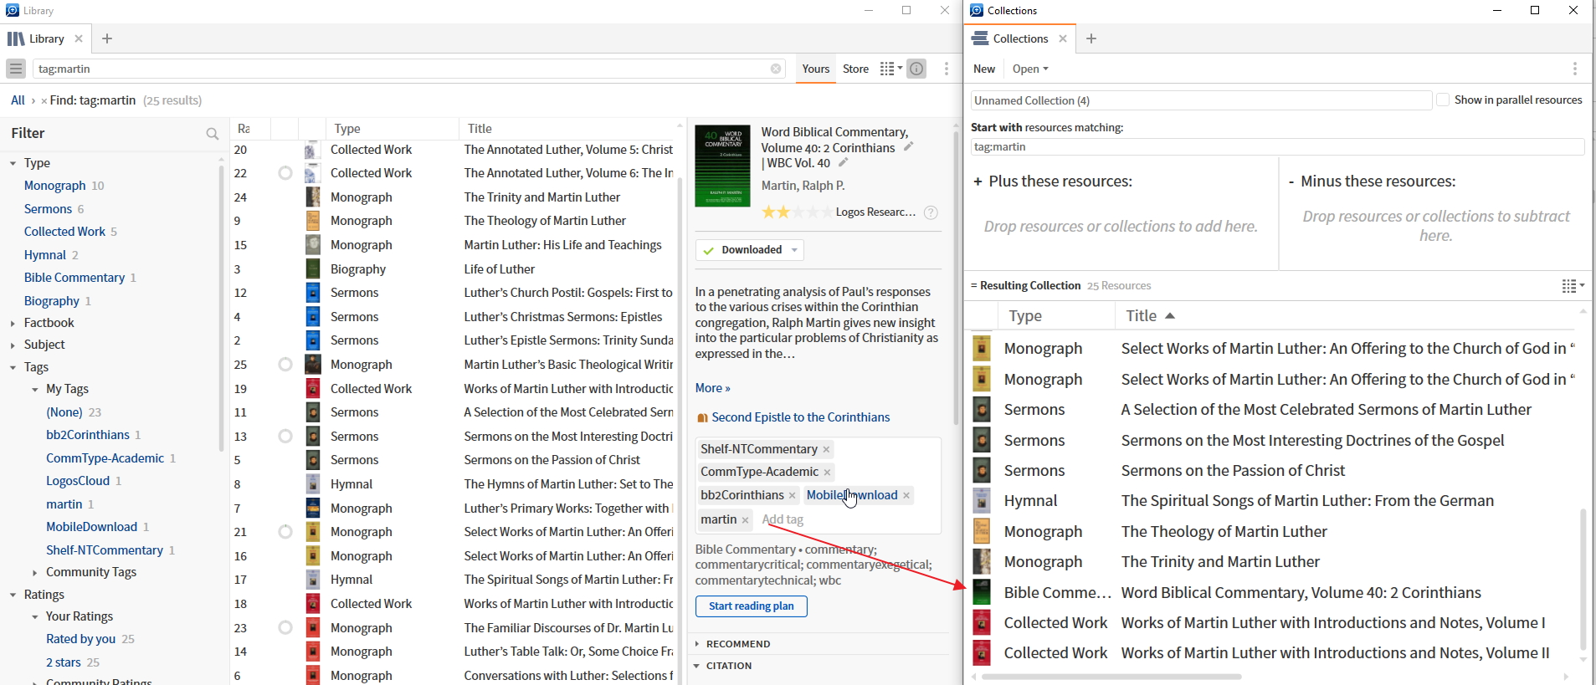Search within the Filter sidebar
Screen dimensions: 1596x685
213,134
